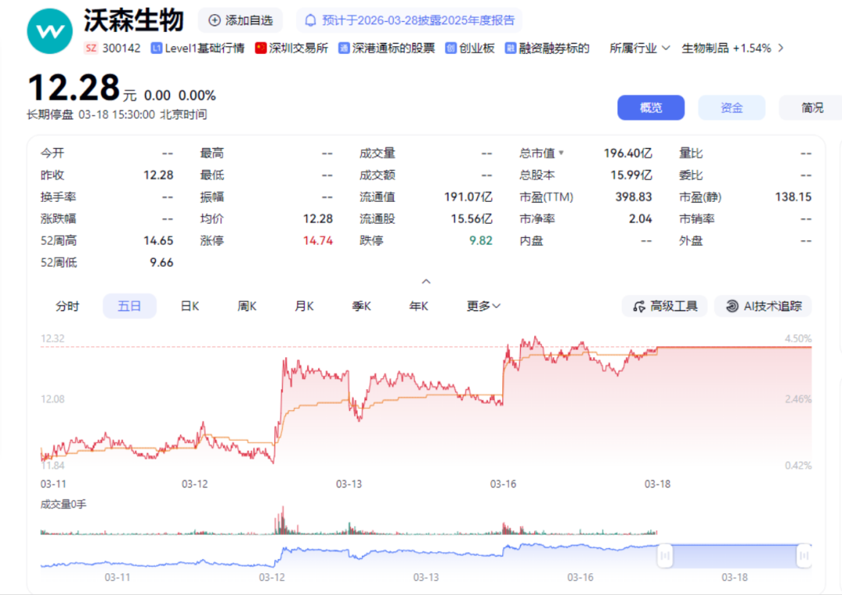Viewport: 842px width, 595px height.
Task: Click the SZ exchange badge beside 300142
Action: (x=91, y=48)
